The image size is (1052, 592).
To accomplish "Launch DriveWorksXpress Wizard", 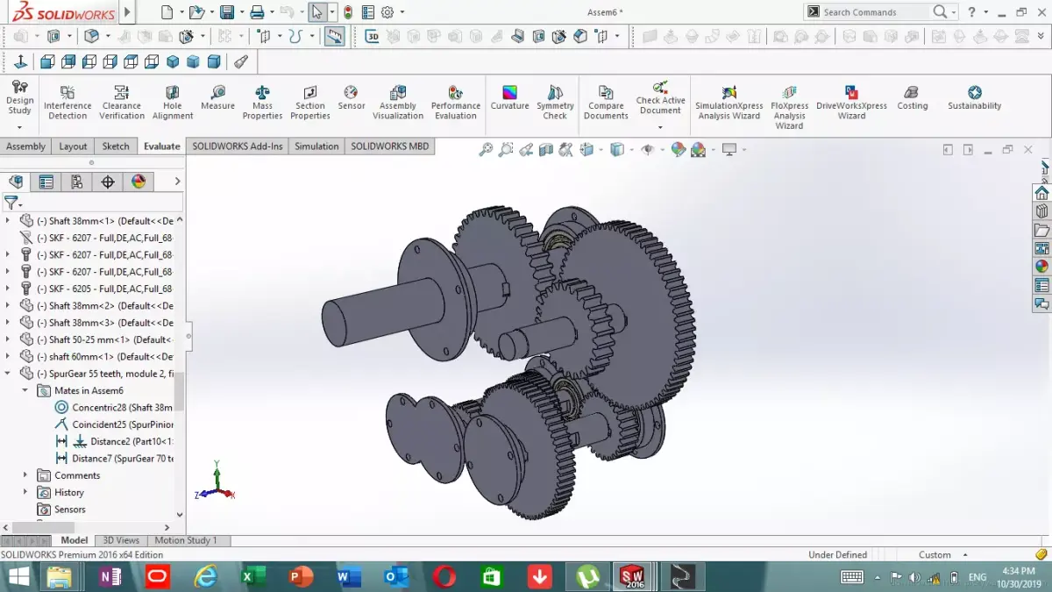I will tap(851, 103).
